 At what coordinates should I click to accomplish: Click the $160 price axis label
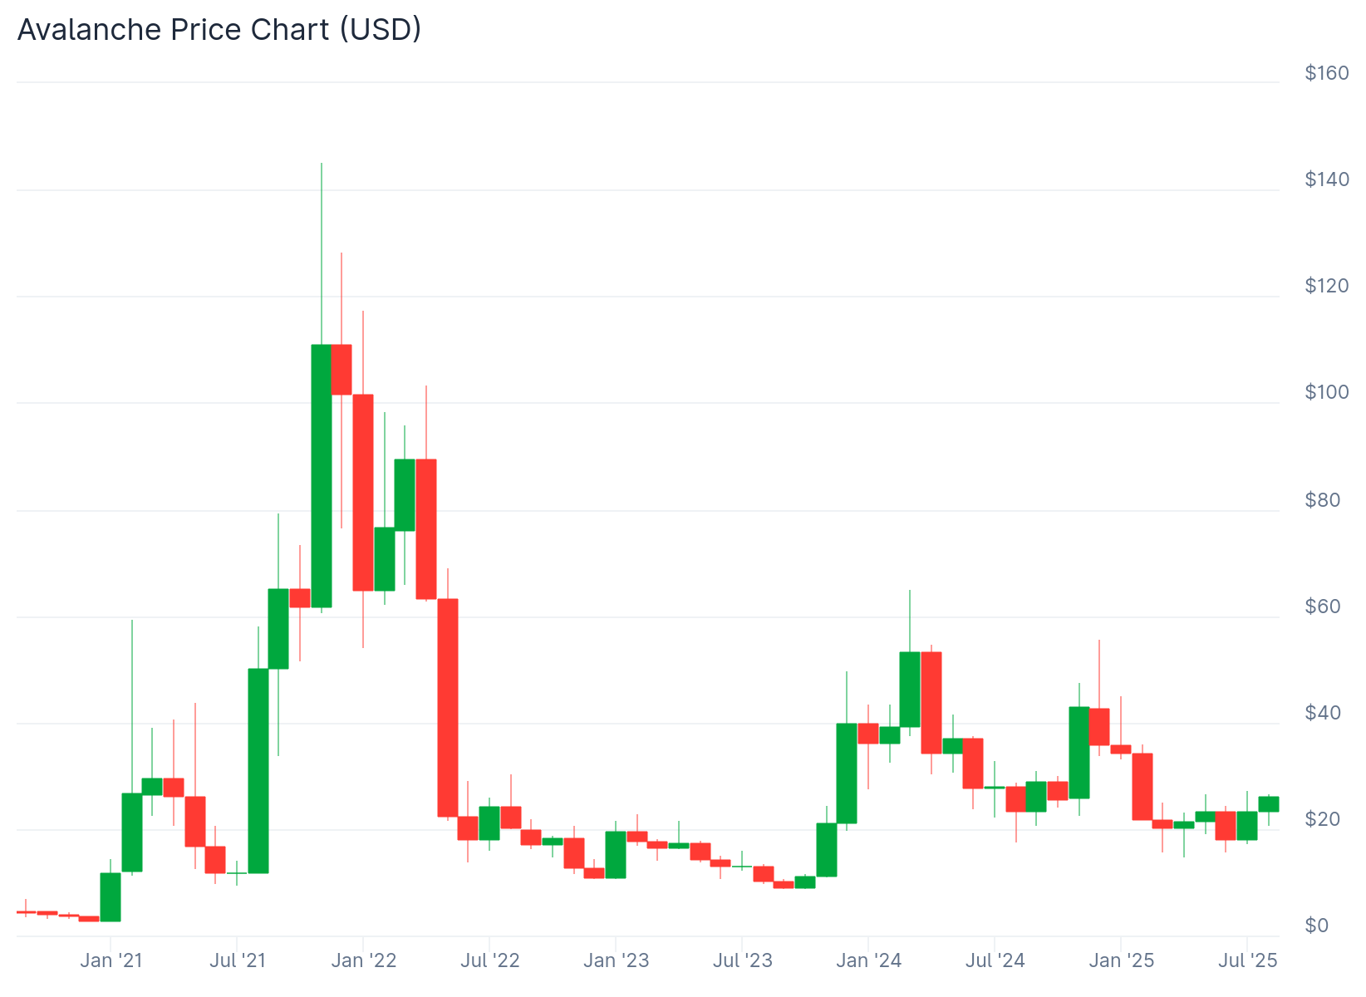tap(1327, 73)
